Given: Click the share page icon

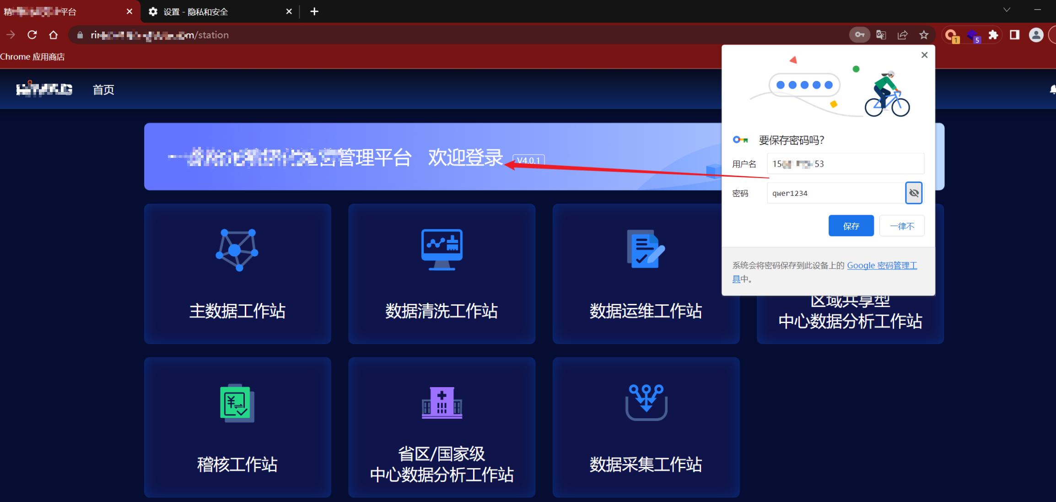Looking at the screenshot, I should click(902, 35).
